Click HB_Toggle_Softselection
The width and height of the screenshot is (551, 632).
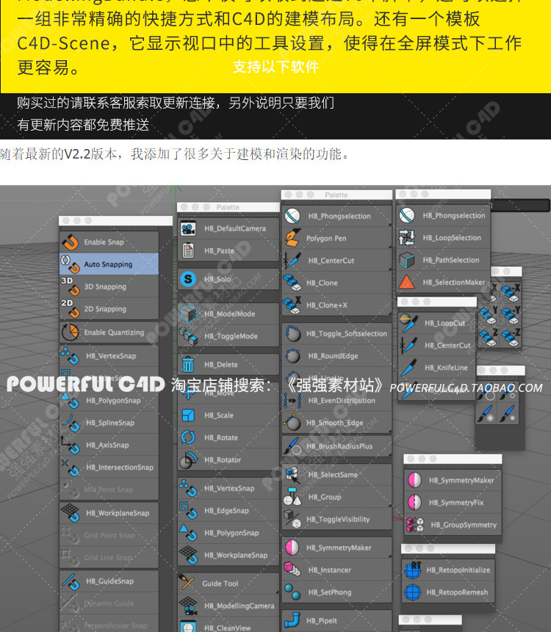[336, 334]
